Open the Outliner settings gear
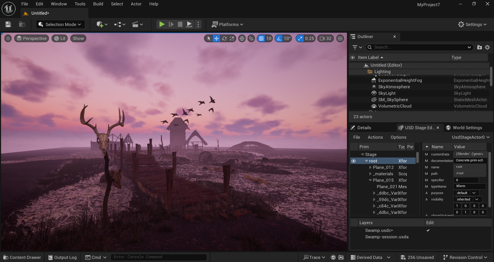 pos(487,47)
